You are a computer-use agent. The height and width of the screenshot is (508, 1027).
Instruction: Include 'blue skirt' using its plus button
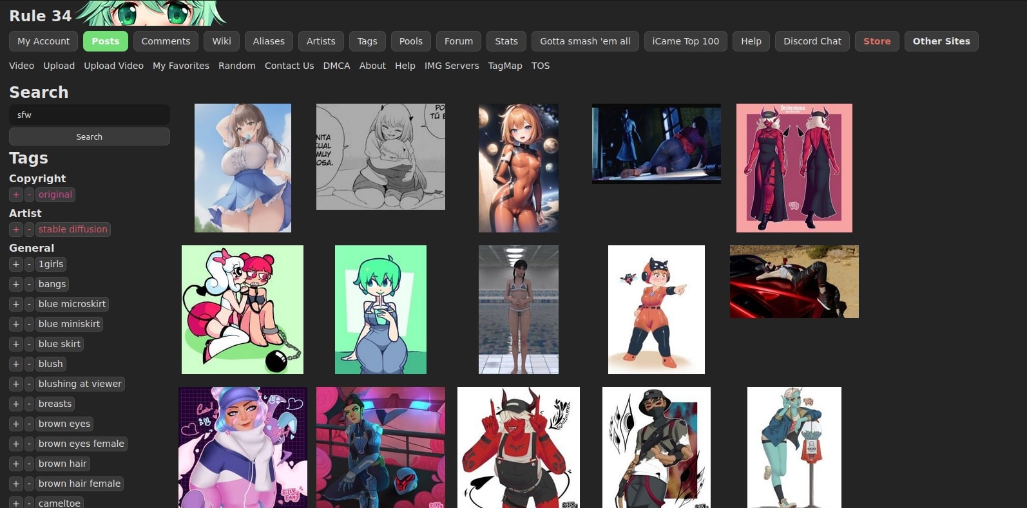pos(16,344)
